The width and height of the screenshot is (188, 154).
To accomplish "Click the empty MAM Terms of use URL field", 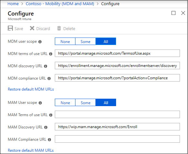I will (117, 114).
